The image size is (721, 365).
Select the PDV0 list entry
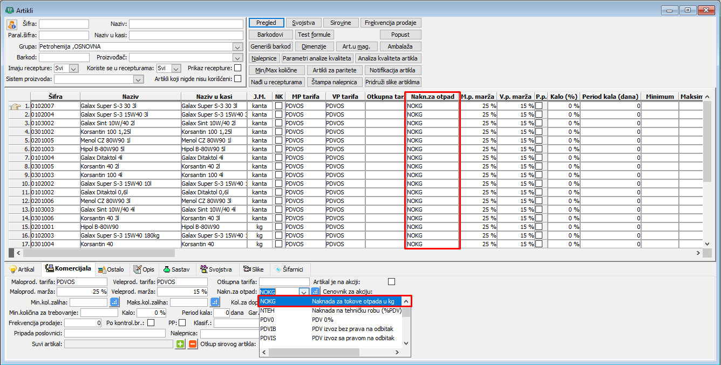coord(331,320)
